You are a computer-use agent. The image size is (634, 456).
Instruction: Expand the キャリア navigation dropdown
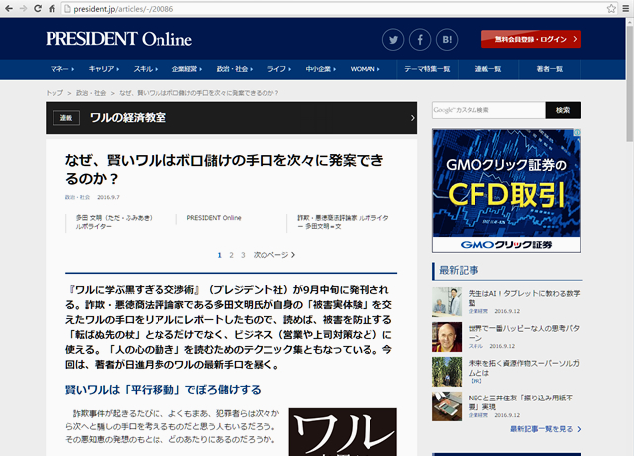point(105,69)
